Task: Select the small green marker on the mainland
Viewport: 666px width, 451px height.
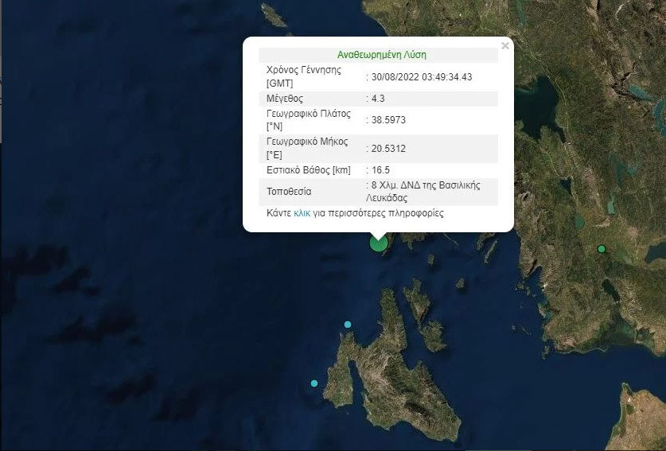Action: [x=602, y=249]
